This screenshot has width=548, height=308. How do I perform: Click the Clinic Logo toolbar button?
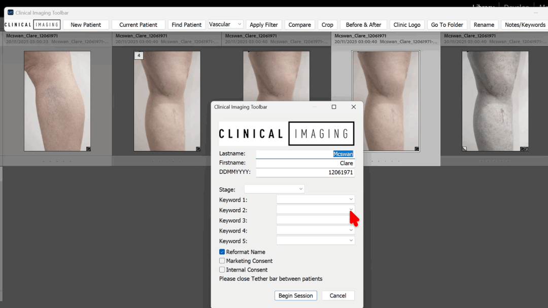(x=407, y=25)
